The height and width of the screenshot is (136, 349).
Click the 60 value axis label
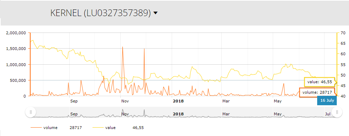343,54
